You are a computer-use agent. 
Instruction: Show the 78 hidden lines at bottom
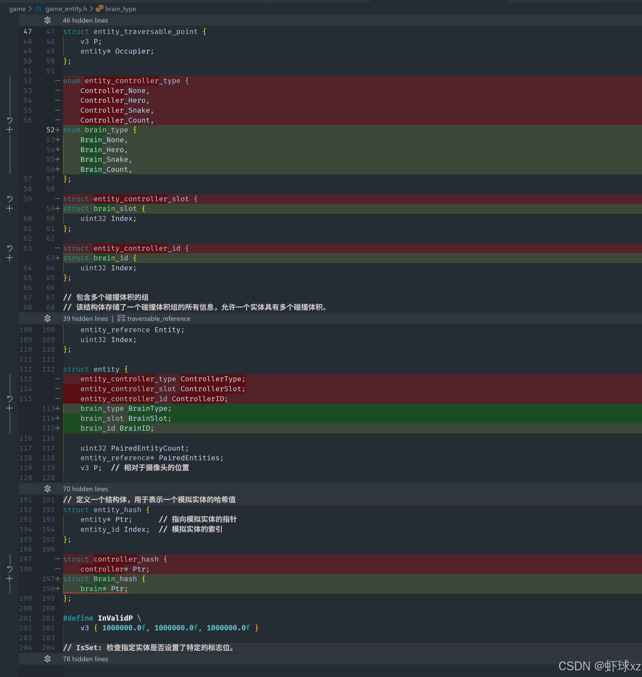point(48,659)
